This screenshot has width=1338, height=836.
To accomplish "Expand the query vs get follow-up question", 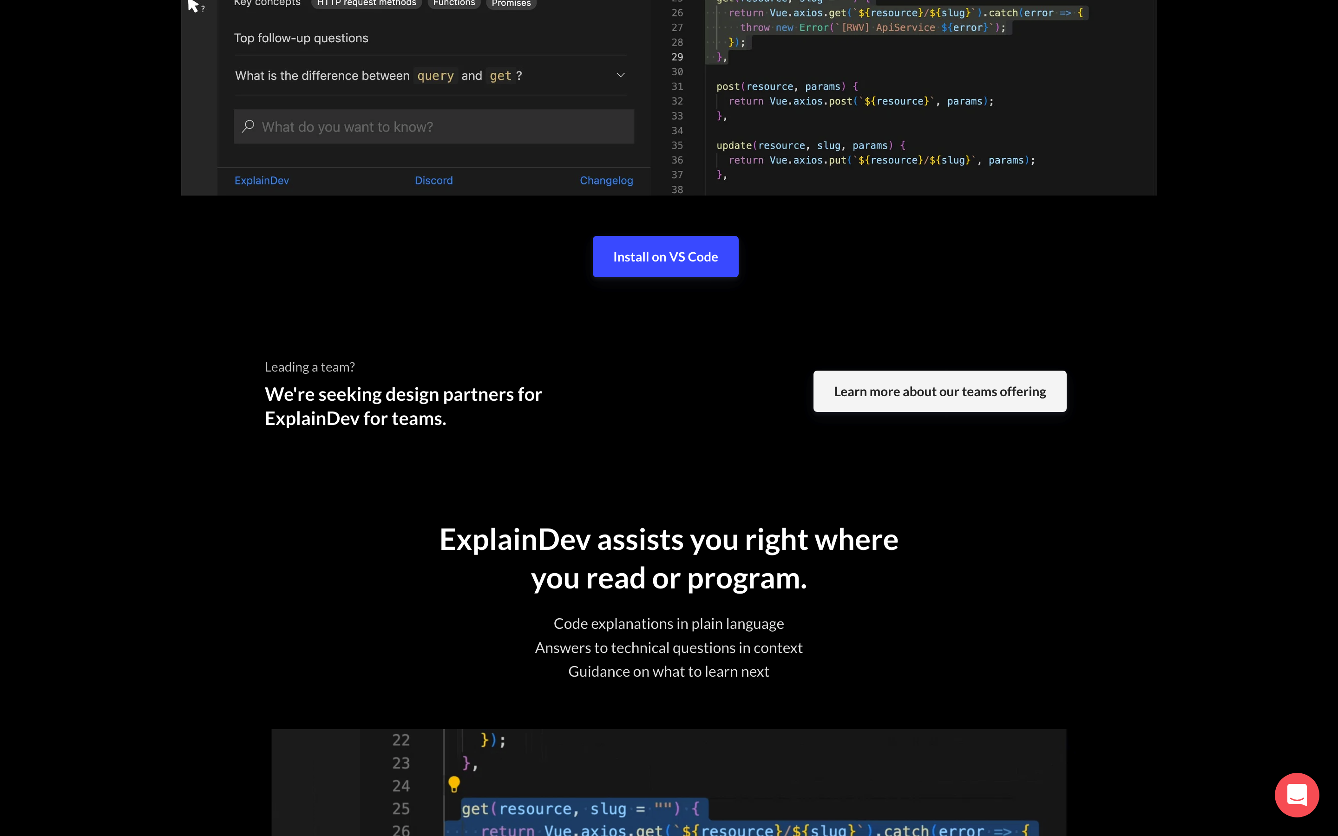I will 620,75.
